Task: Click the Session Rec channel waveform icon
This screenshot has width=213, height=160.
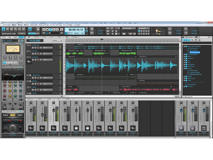Action: 31,128
